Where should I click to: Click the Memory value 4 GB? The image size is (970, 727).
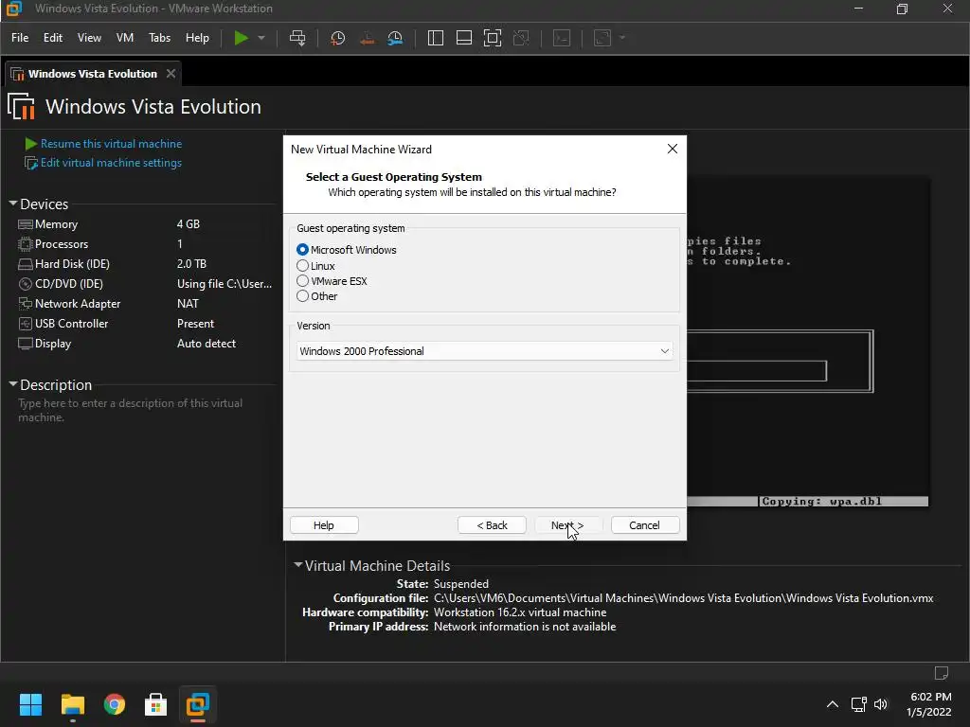[x=189, y=223]
